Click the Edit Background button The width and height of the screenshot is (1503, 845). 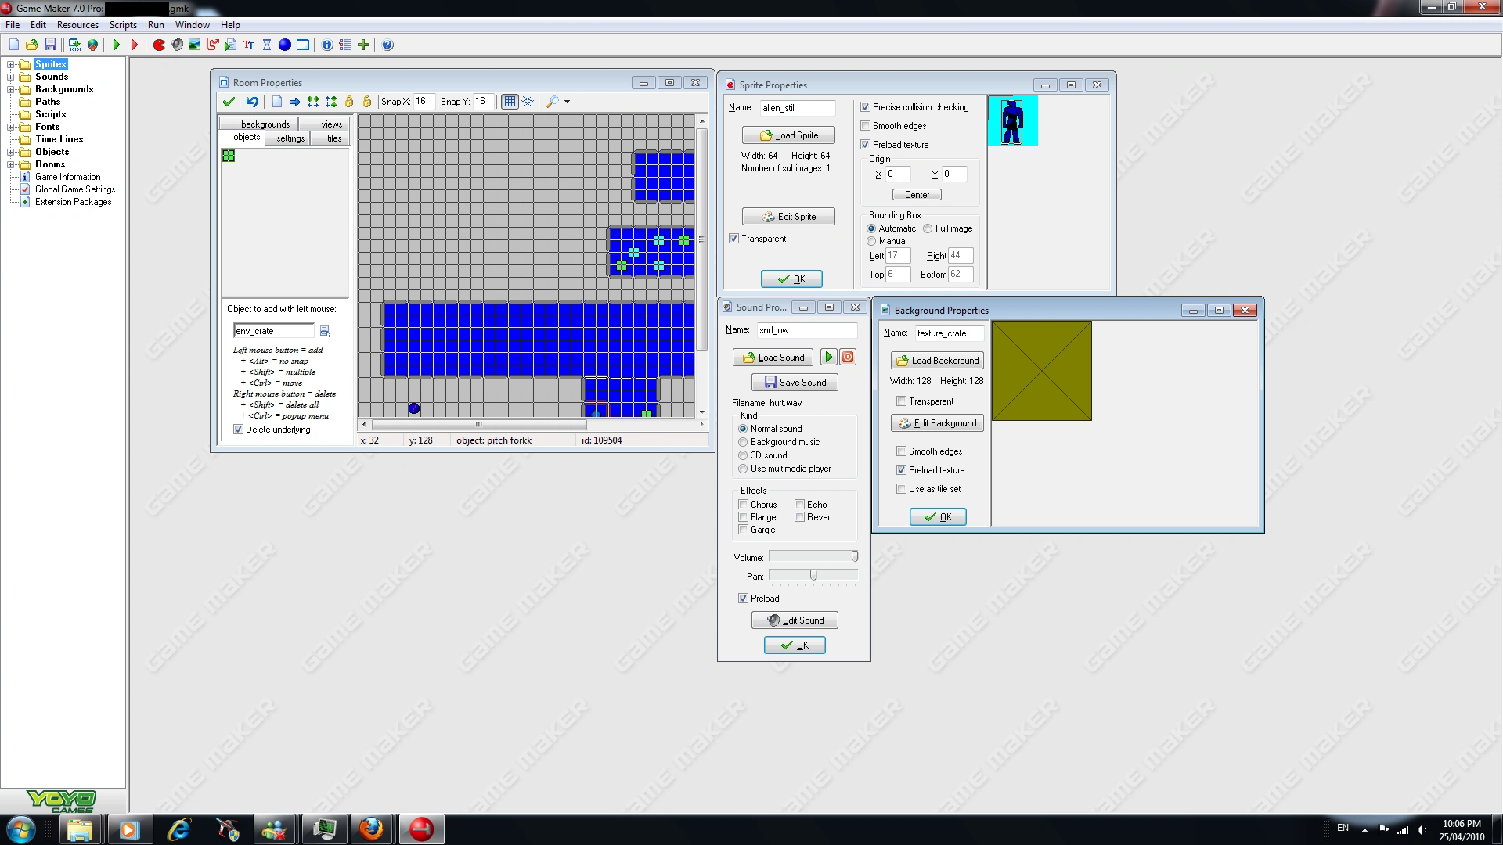[x=937, y=423]
